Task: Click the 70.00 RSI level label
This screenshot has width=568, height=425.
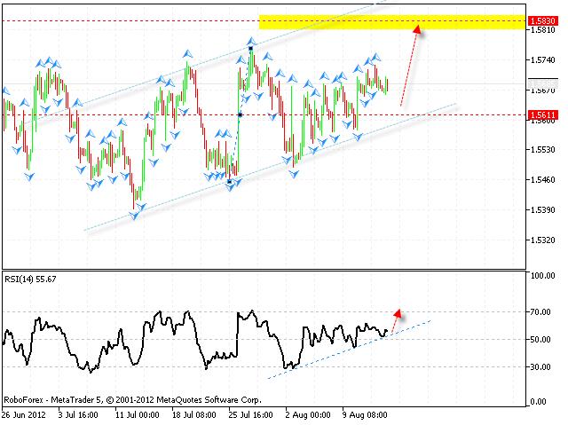Action: tap(540, 312)
